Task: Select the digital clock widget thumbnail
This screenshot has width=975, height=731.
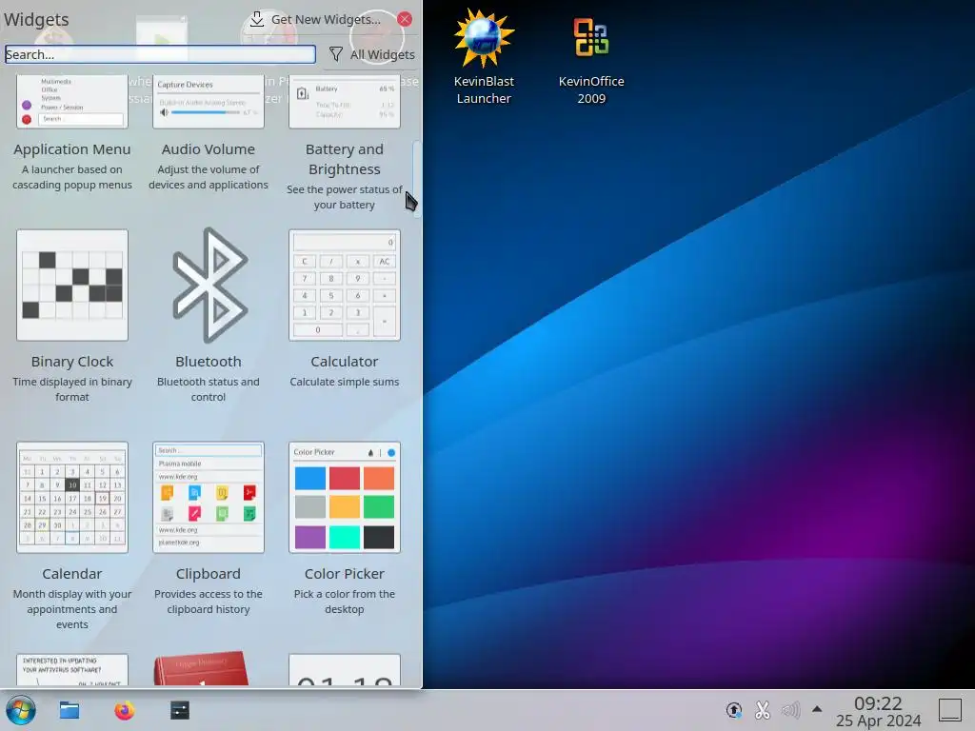Action: 345,669
